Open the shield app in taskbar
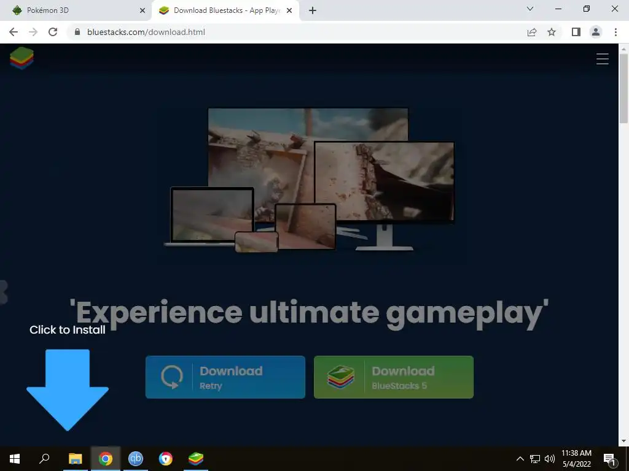Image resolution: width=629 pixels, height=471 pixels. [x=166, y=459]
